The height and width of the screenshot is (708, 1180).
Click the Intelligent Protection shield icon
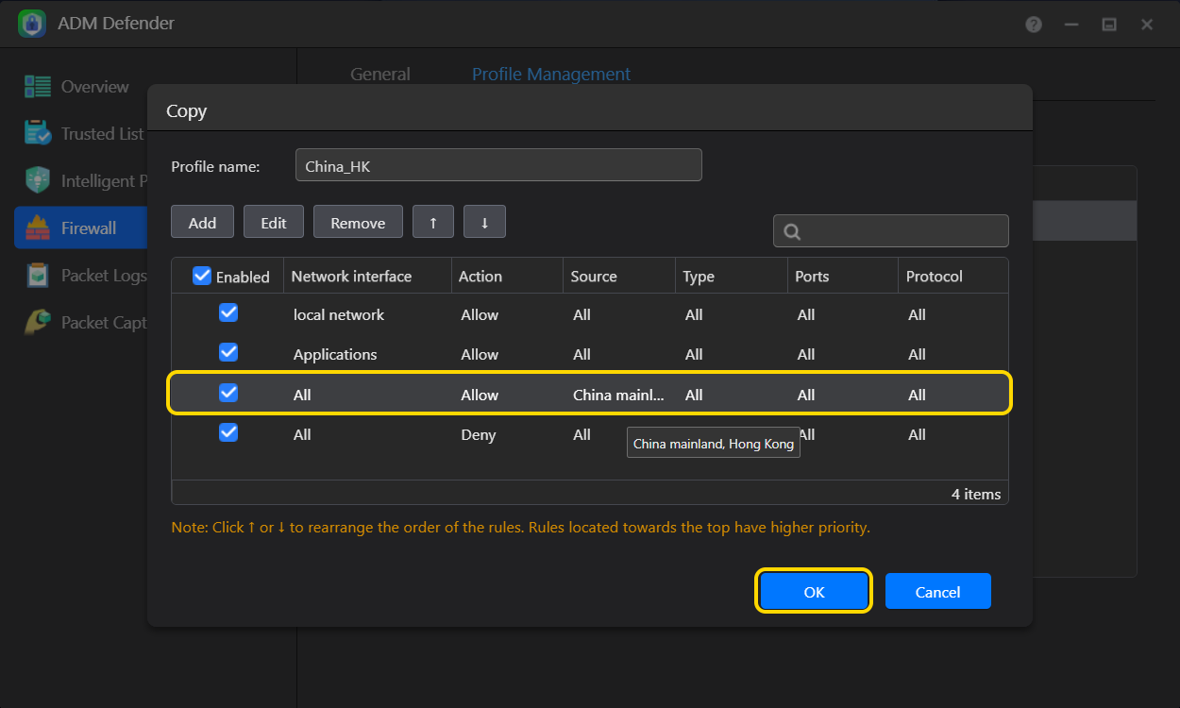click(x=38, y=180)
